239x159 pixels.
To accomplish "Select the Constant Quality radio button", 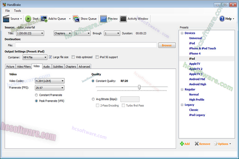I will (93, 81).
